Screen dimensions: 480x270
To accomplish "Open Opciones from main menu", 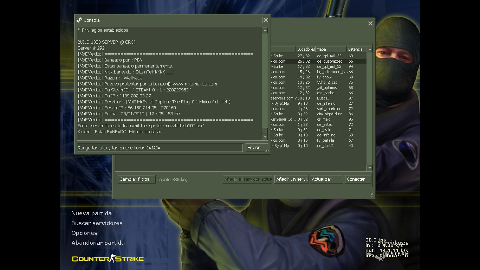I will click(84, 233).
